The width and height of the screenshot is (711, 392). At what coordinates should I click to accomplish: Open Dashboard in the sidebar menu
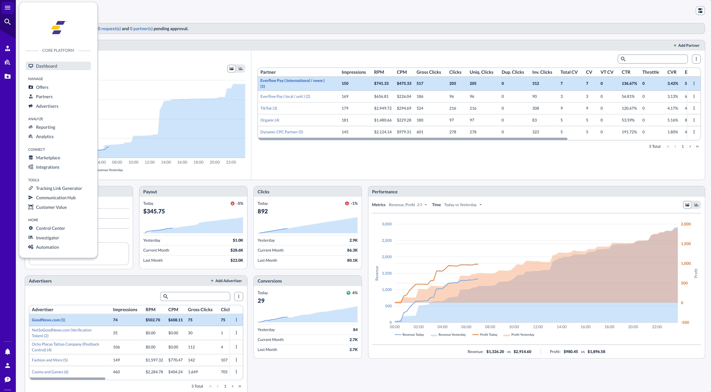click(58, 66)
